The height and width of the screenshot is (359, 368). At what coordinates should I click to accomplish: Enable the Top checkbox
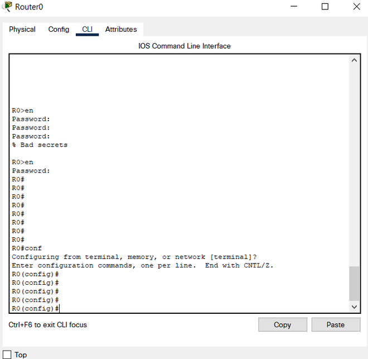pyautogui.click(x=7, y=355)
